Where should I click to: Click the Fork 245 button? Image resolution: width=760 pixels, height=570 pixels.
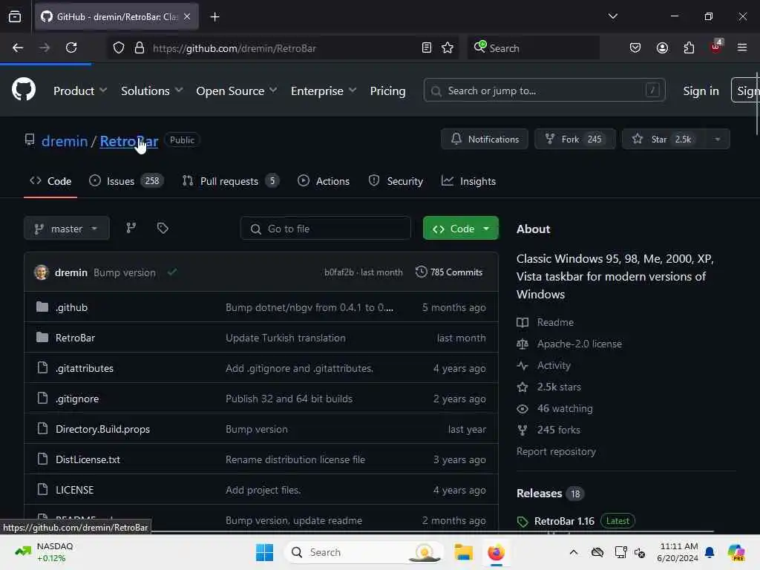574,139
